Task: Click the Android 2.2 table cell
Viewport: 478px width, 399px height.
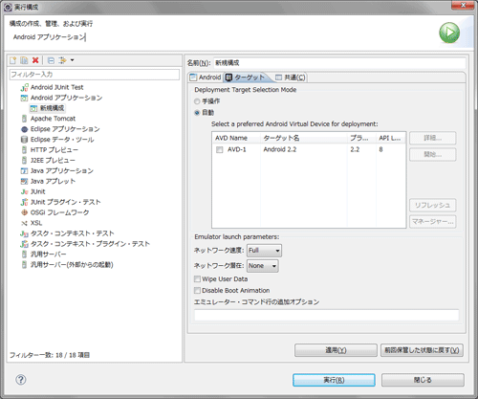Action: (280, 149)
